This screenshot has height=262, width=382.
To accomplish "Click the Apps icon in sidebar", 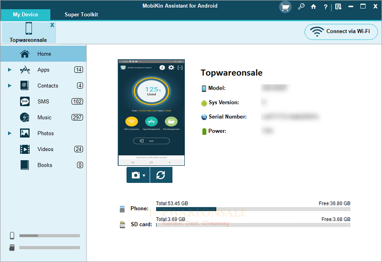I will coord(25,70).
